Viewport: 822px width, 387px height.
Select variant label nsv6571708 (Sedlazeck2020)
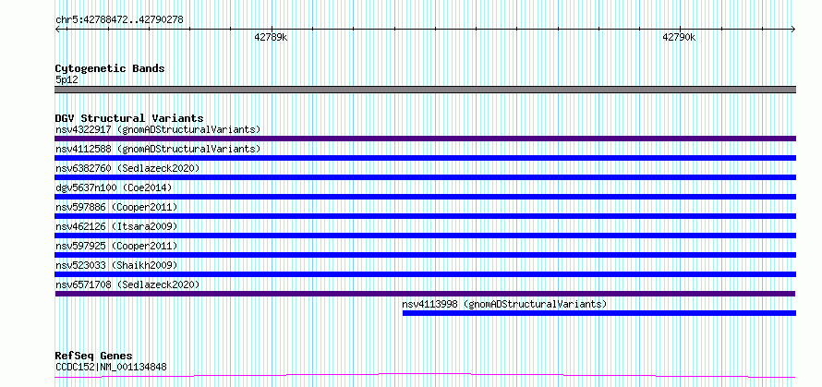coord(127,284)
